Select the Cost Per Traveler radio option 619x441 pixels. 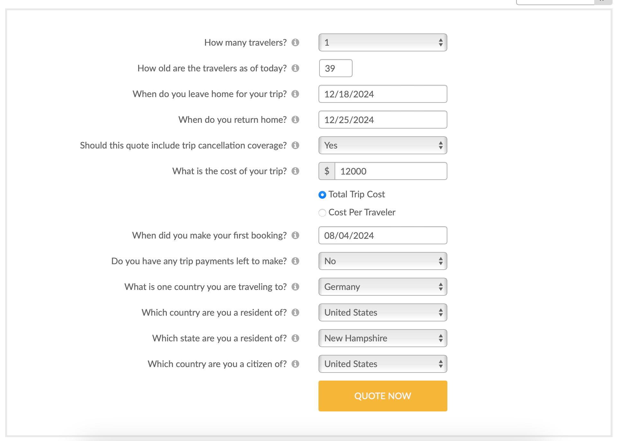(x=322, y=213)
